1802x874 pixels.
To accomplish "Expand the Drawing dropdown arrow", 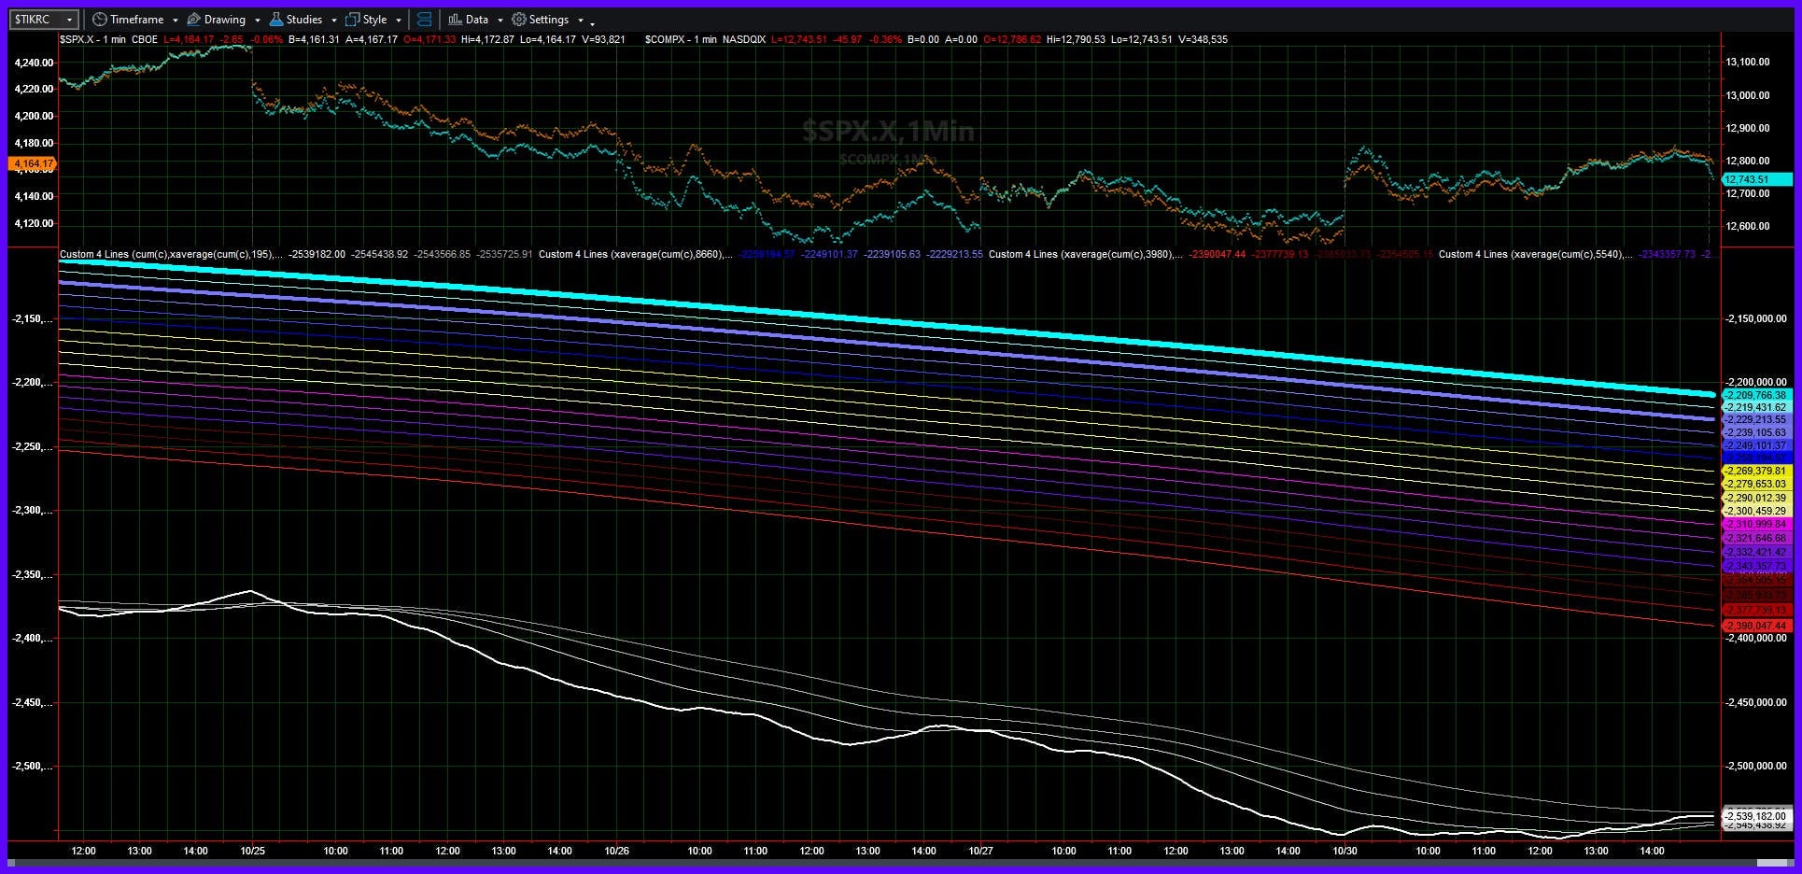I will pos(257,20).
